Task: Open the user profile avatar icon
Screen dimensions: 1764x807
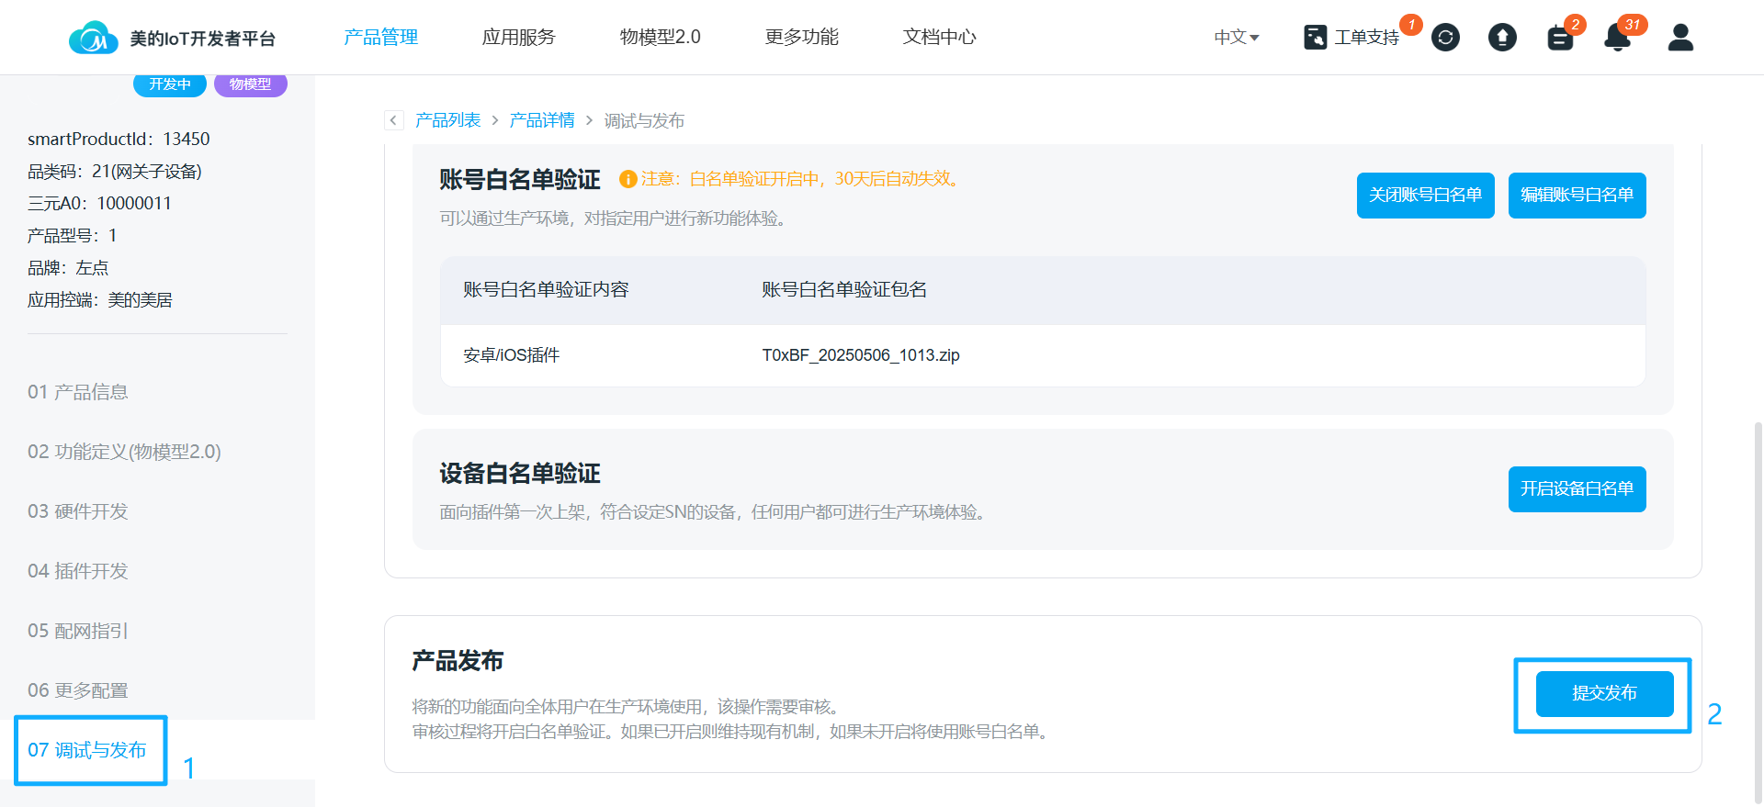Action: [x=1680, y=38]
